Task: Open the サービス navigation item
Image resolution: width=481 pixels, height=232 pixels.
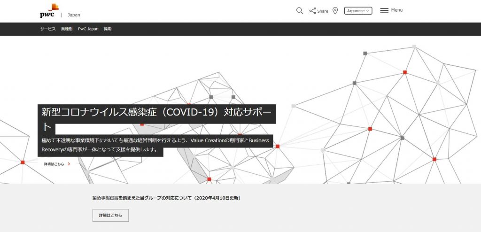Action: point(48,29)
